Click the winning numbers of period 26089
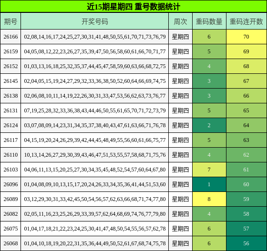This screenshot has height=251, width=267. coord(95,199)
